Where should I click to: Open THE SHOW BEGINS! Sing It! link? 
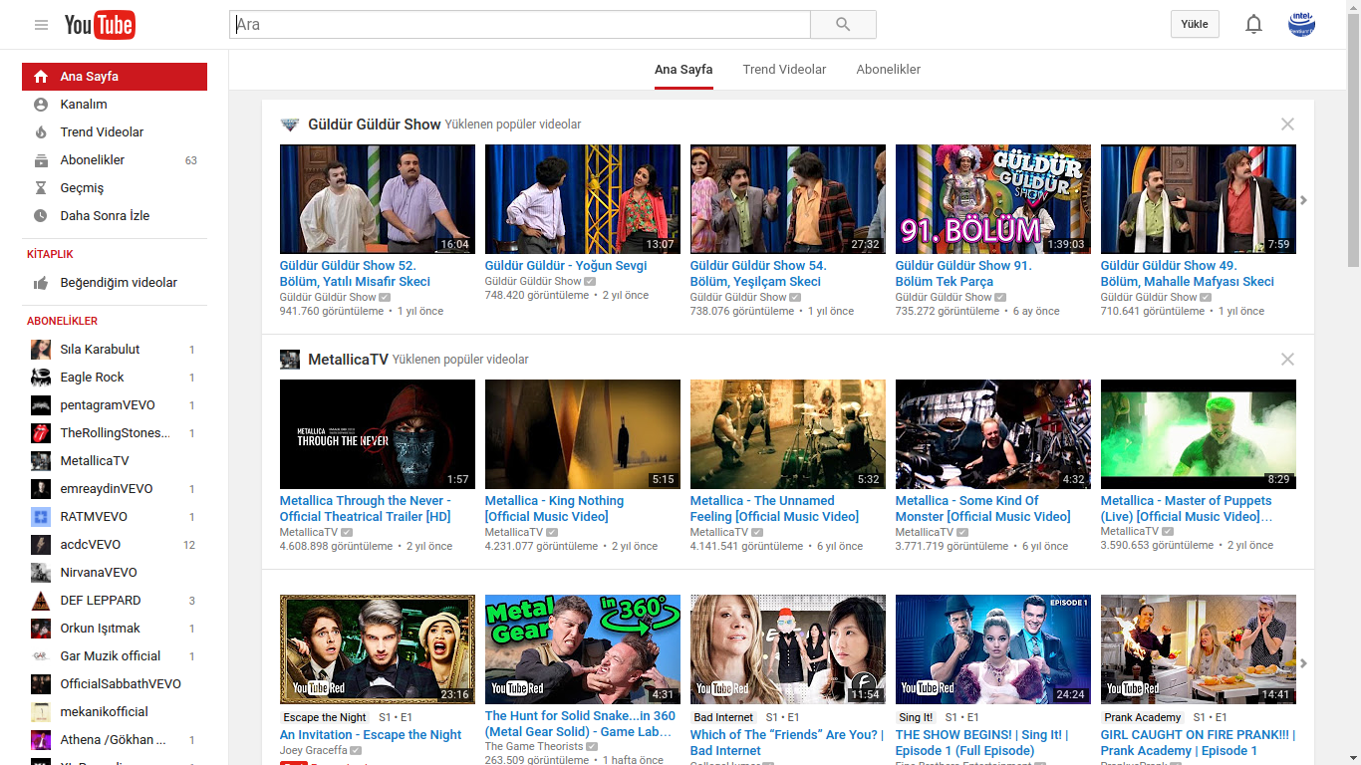982,743
